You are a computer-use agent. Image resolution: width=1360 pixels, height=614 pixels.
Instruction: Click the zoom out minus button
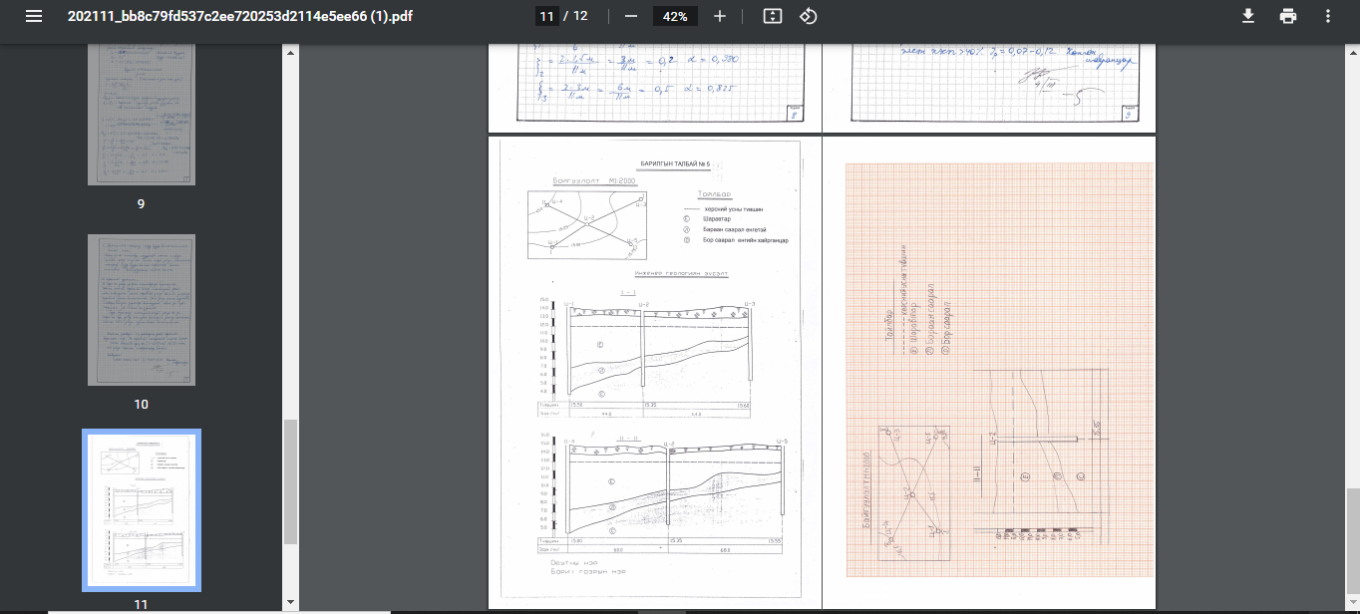point(630,16)
